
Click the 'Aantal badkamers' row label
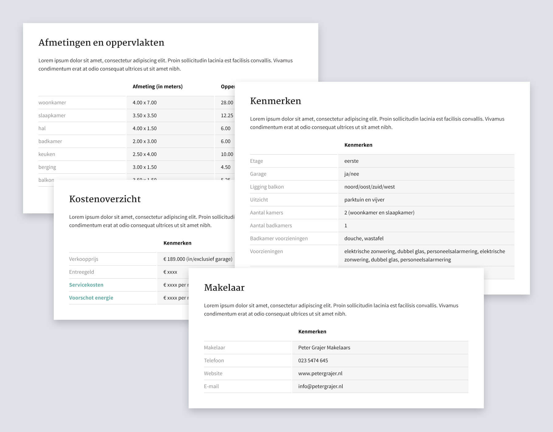click(271, 225)
